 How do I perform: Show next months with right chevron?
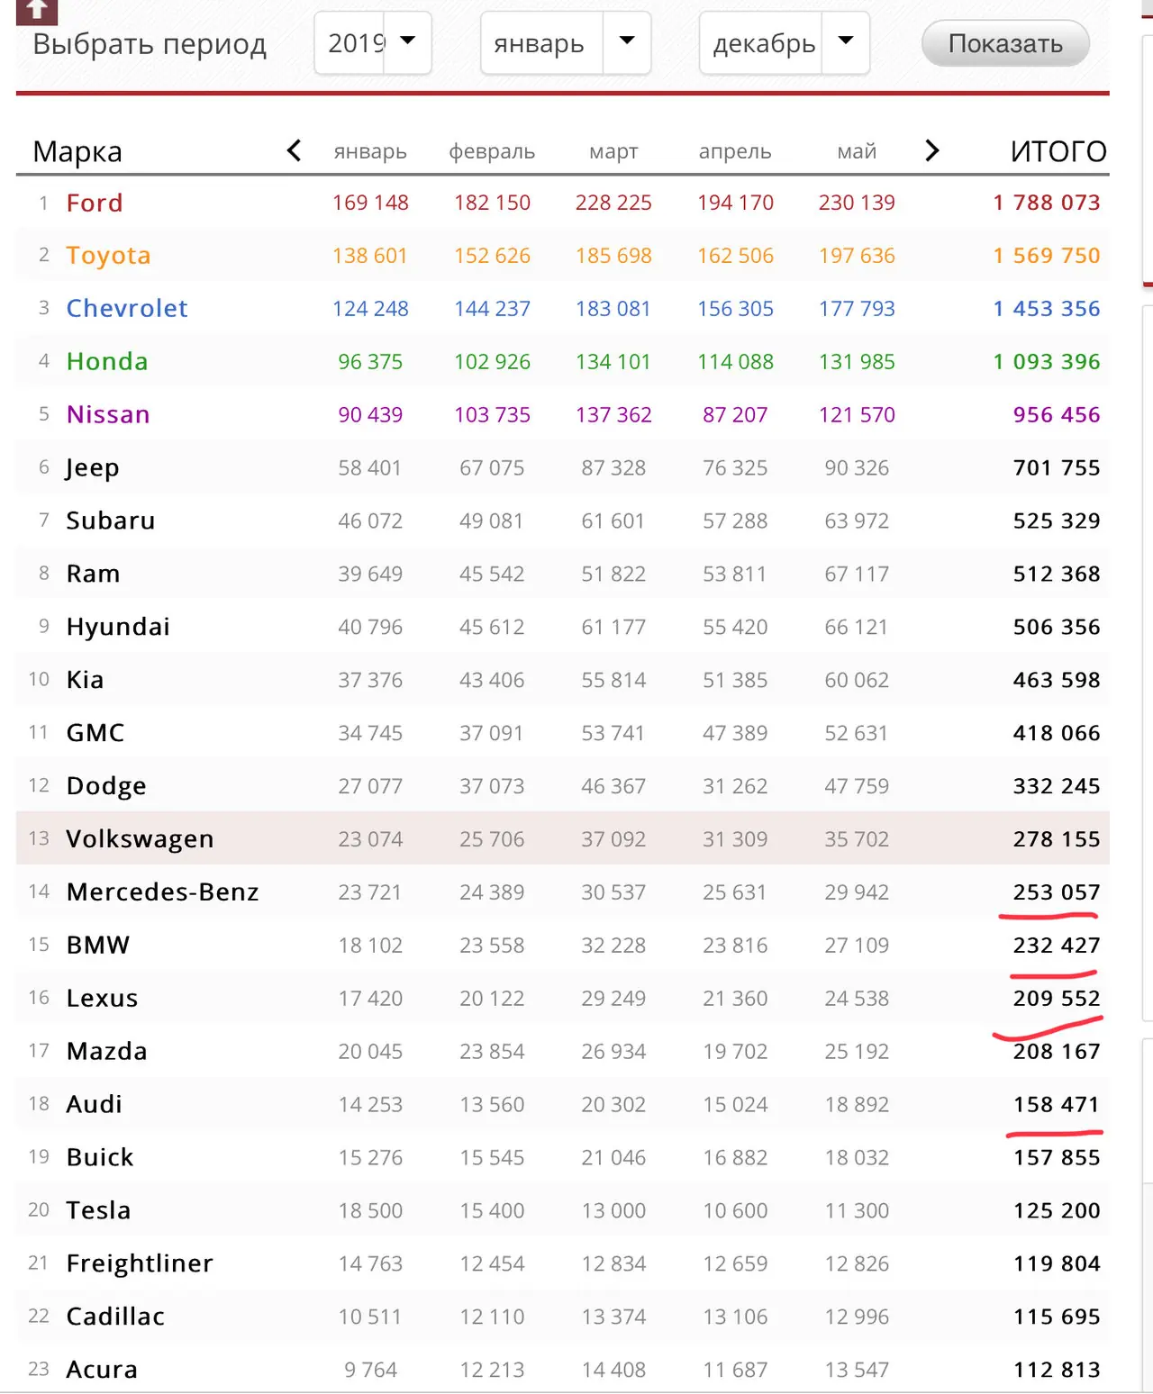932,150
